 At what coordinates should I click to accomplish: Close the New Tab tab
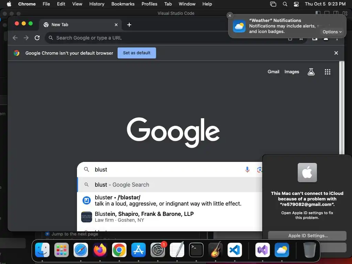(x=116, y=25)
